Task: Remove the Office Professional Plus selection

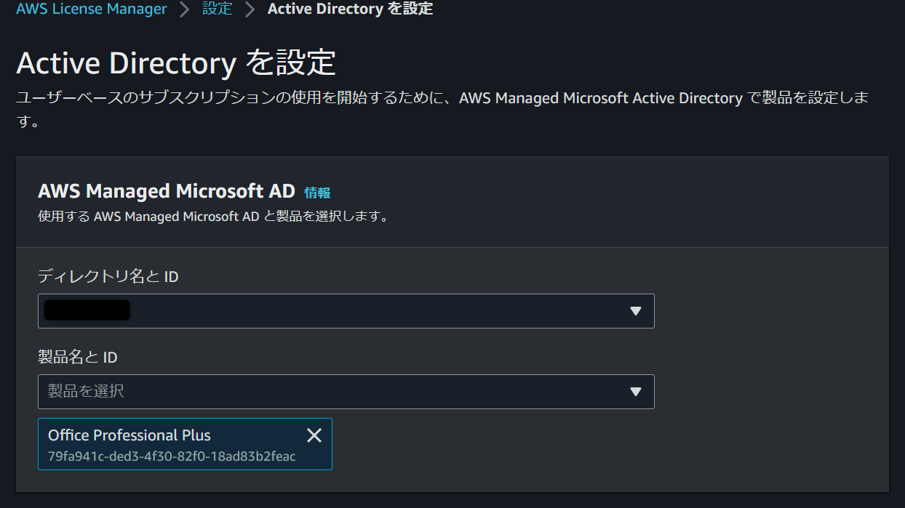Action: pos(314,435)
